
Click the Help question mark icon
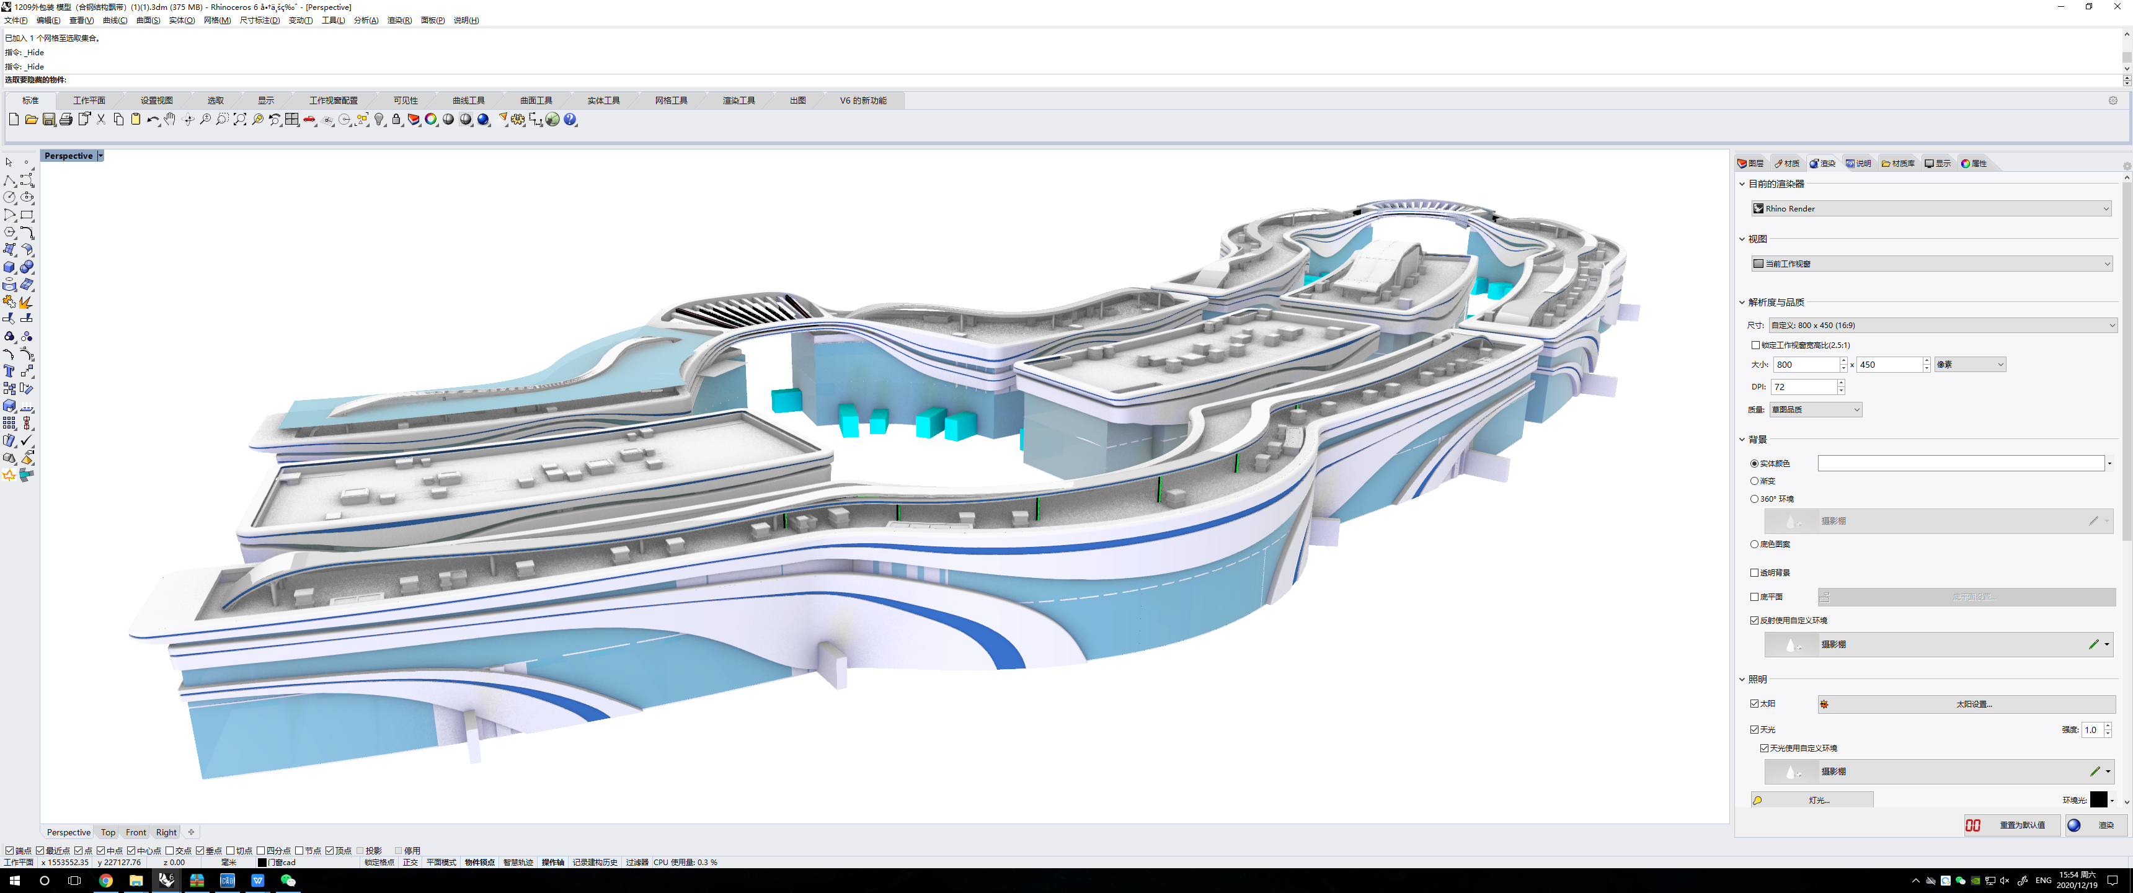pyautogui.click(x=570, y=119)
